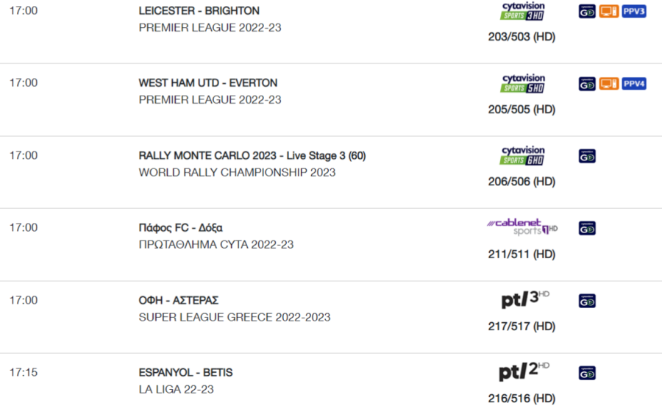Open the ESPANYOL - BETIS match title
Image resolution: width=662 pixels, height=417 pixels.
tap(185, 372)
